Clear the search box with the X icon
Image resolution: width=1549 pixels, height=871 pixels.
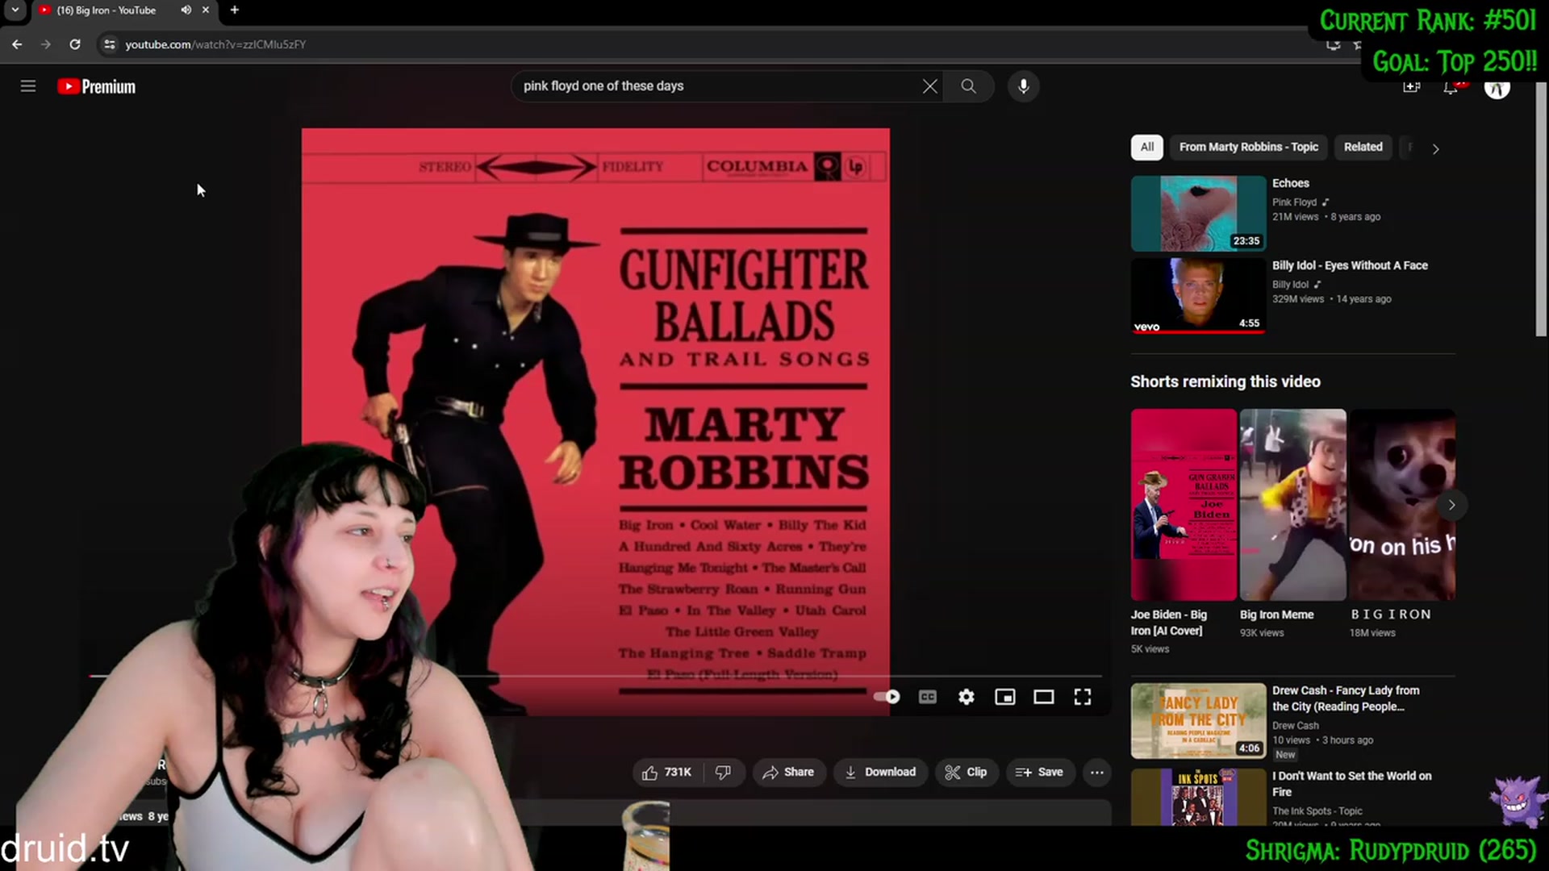(x=930, y=86)
